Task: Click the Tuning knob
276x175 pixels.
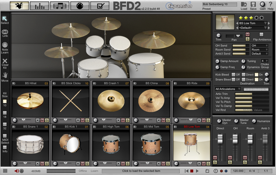Action: click(243, 61)
